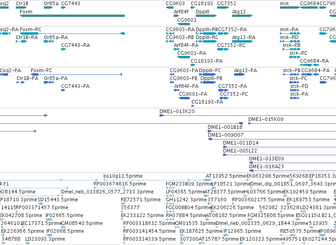Select the Arf84F gene feature
This screenshot has width=336, height=245.
(x=176, y=16)
